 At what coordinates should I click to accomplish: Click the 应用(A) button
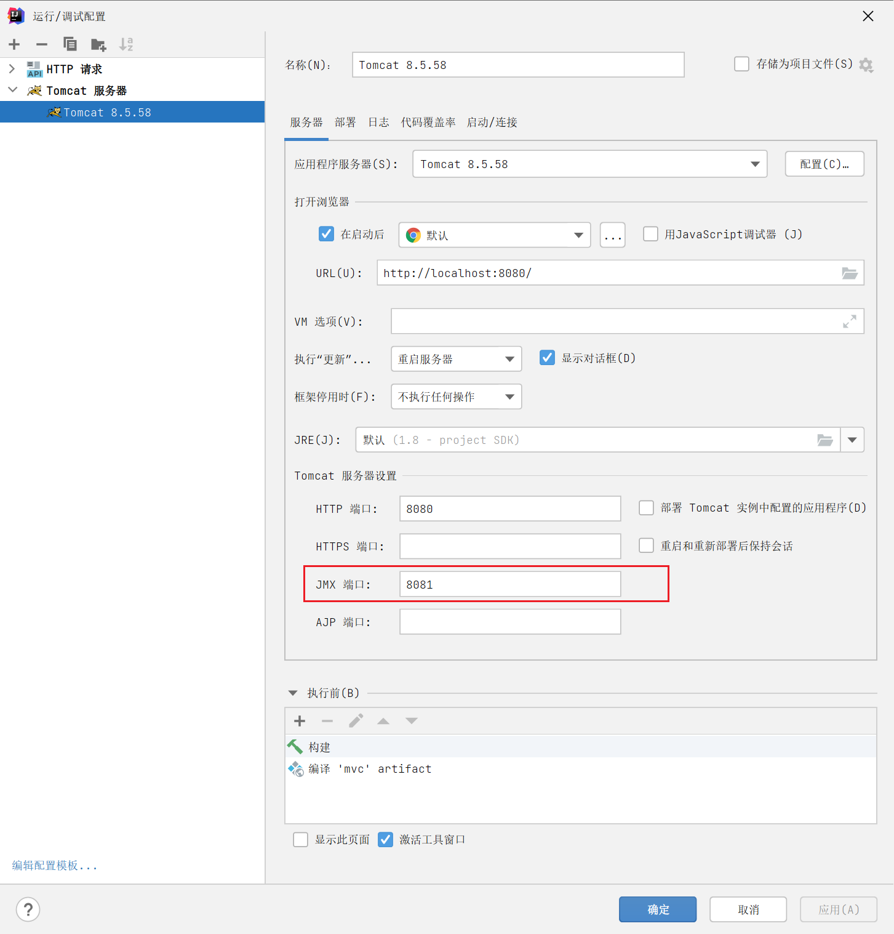pyautogui.click(x=839, y=909)
